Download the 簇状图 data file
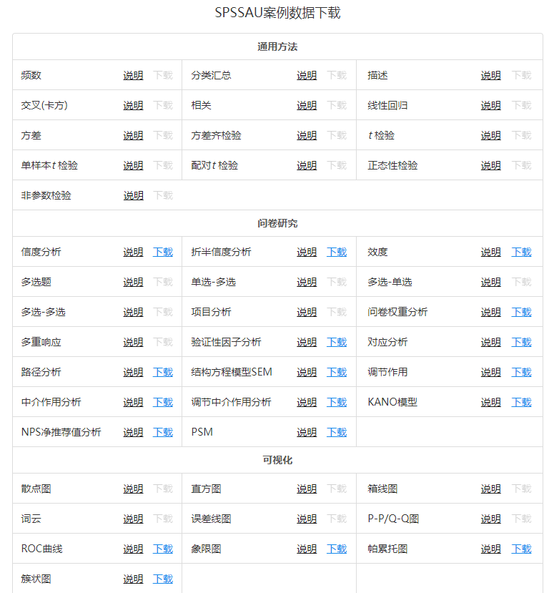 coord(163,579)
